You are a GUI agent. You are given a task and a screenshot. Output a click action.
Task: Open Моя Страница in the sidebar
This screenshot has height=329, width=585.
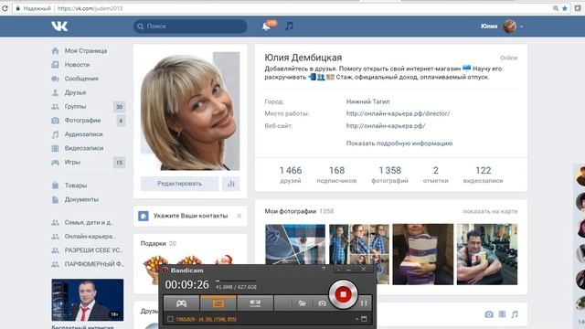pos(86,51)
